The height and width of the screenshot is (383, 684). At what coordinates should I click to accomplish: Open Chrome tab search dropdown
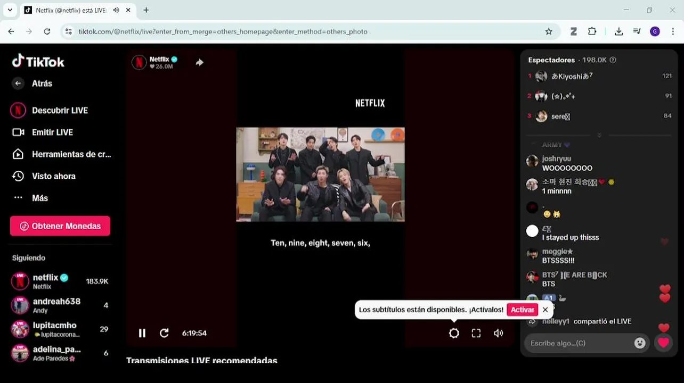pyautogui.click(x=10, y=10)
